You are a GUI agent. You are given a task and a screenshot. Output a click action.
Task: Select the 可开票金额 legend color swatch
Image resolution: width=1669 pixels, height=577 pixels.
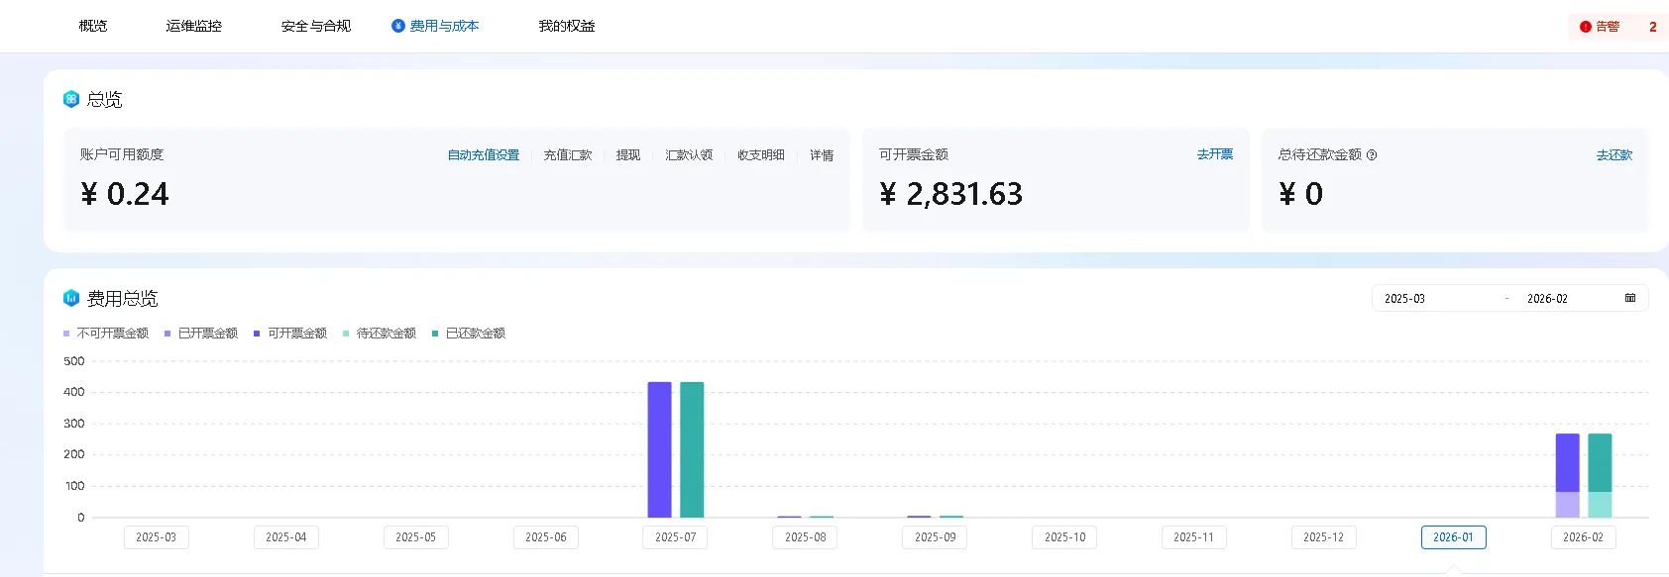(257, 334)
